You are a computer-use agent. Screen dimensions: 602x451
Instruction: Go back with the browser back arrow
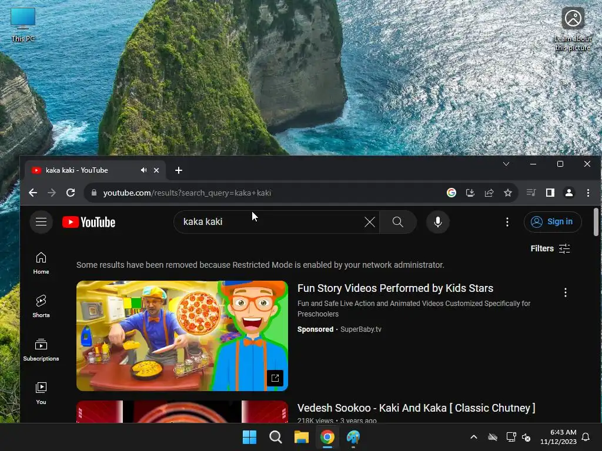point(33,193)
